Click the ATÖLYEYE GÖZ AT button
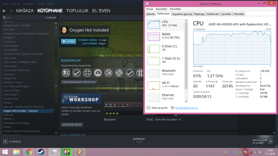The width and height of the screenshot is (278, 156). pyautogui.click(x=72, y=125)
